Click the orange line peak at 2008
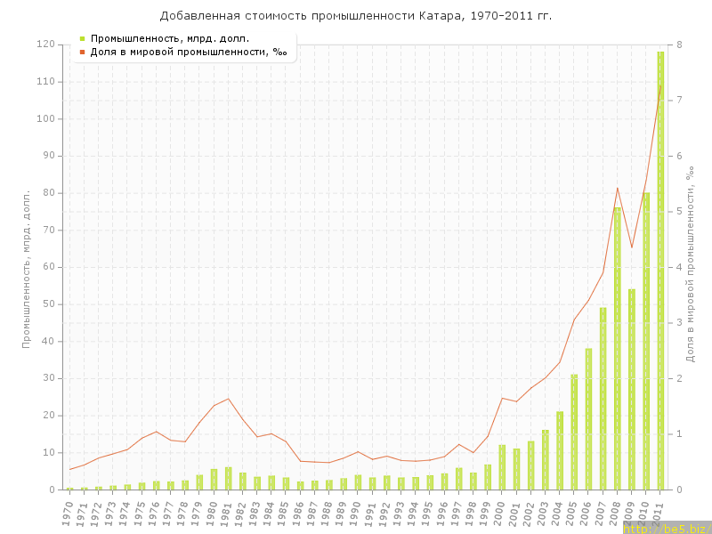 pos(618,188)
